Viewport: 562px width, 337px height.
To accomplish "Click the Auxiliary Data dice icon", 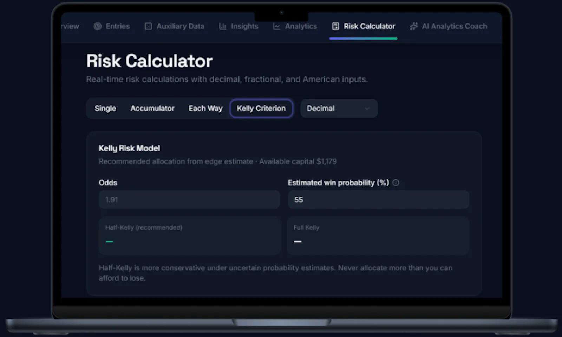I will click(x=149, y=26).
